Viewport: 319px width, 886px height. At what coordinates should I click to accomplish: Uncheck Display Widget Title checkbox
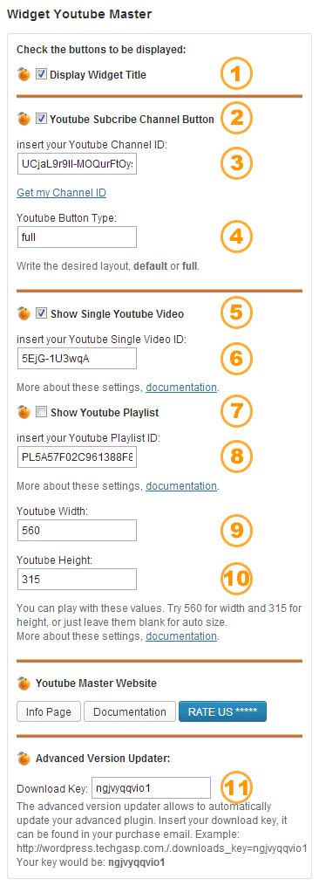41,74
